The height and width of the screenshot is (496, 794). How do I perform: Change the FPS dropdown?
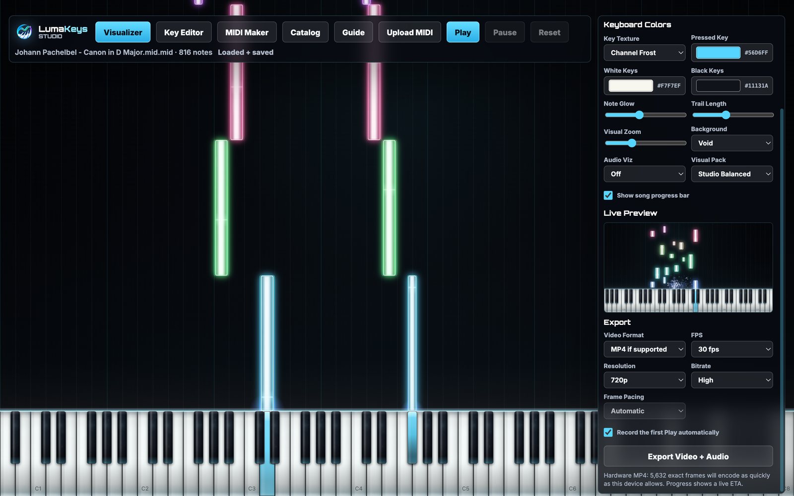click(732, 349)
